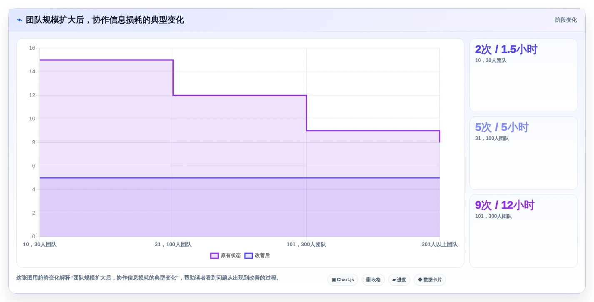The height and width of the screenshot is (302, 594).
Task: Click the 101，300人团队 caption in third card
Action: (494, 216)
